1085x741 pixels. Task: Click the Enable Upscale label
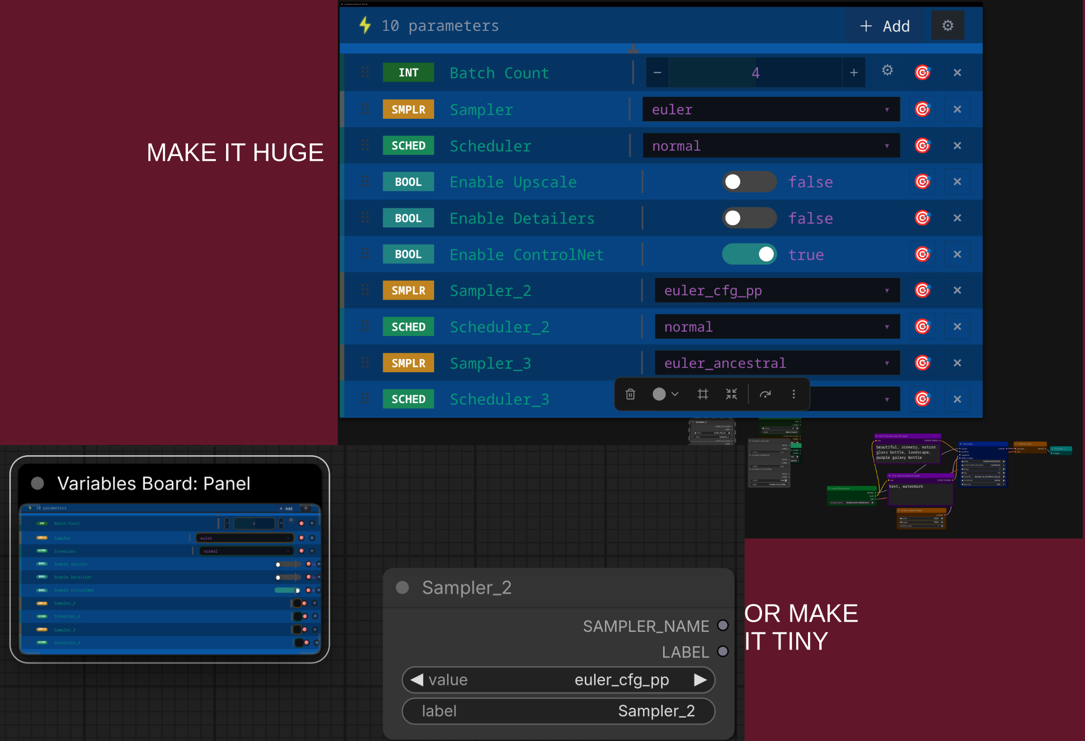pyautogui.click(x=513, y=182)
